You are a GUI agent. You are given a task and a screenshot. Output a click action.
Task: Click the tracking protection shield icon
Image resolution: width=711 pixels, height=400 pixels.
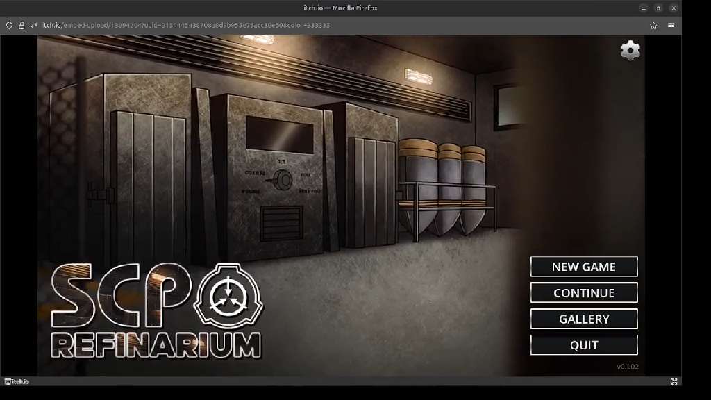9,25
